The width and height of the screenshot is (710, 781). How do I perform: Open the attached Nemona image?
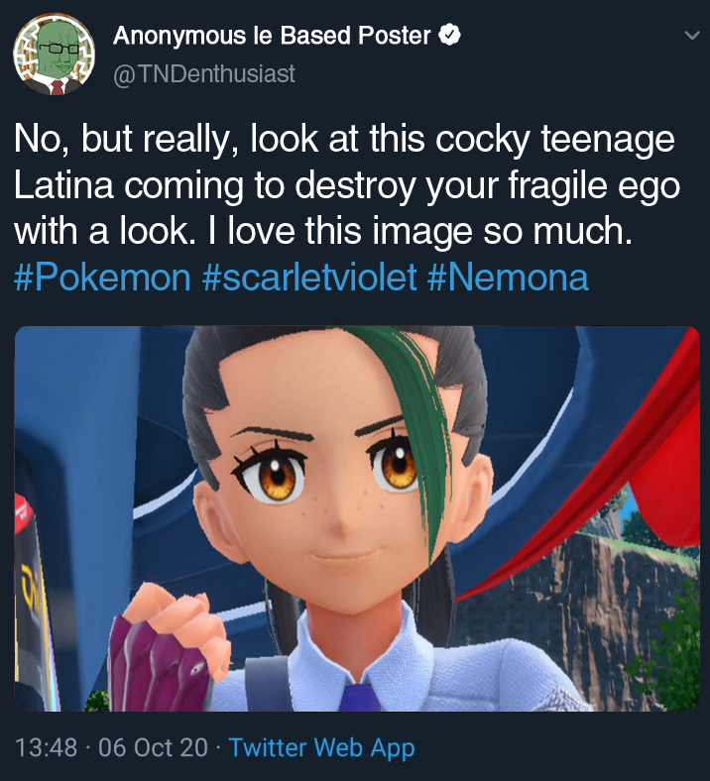click(357, 518)
